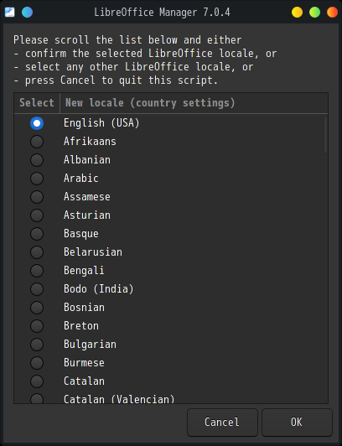Click Cancel to quit the script
The width and height of the screenshot is (342, 446).
point(222,423)
